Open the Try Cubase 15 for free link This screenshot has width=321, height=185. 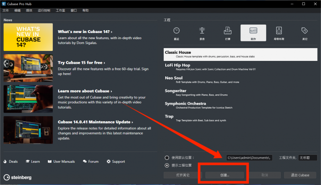81,63
